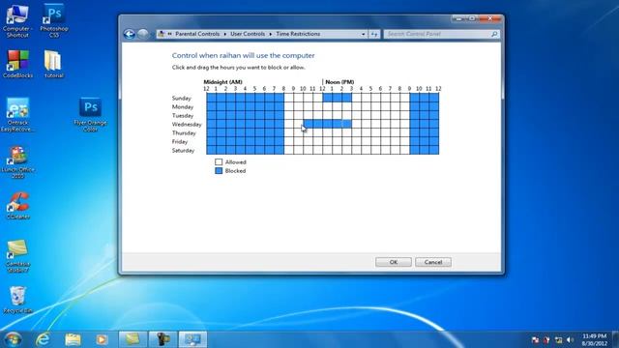
Task: Click the Cancel button
Action: [433, 262]
